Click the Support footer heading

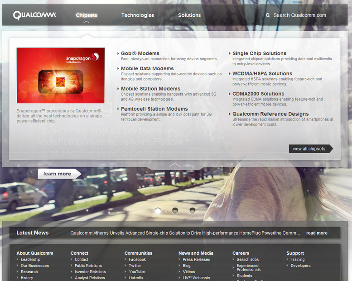(295, 253)
